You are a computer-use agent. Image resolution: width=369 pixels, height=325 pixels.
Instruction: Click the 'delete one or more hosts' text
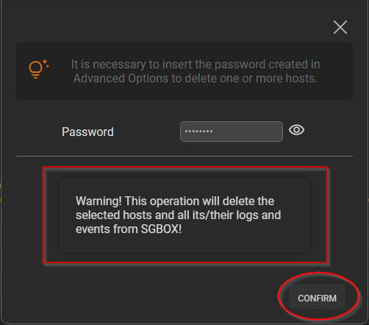point(251,79)
